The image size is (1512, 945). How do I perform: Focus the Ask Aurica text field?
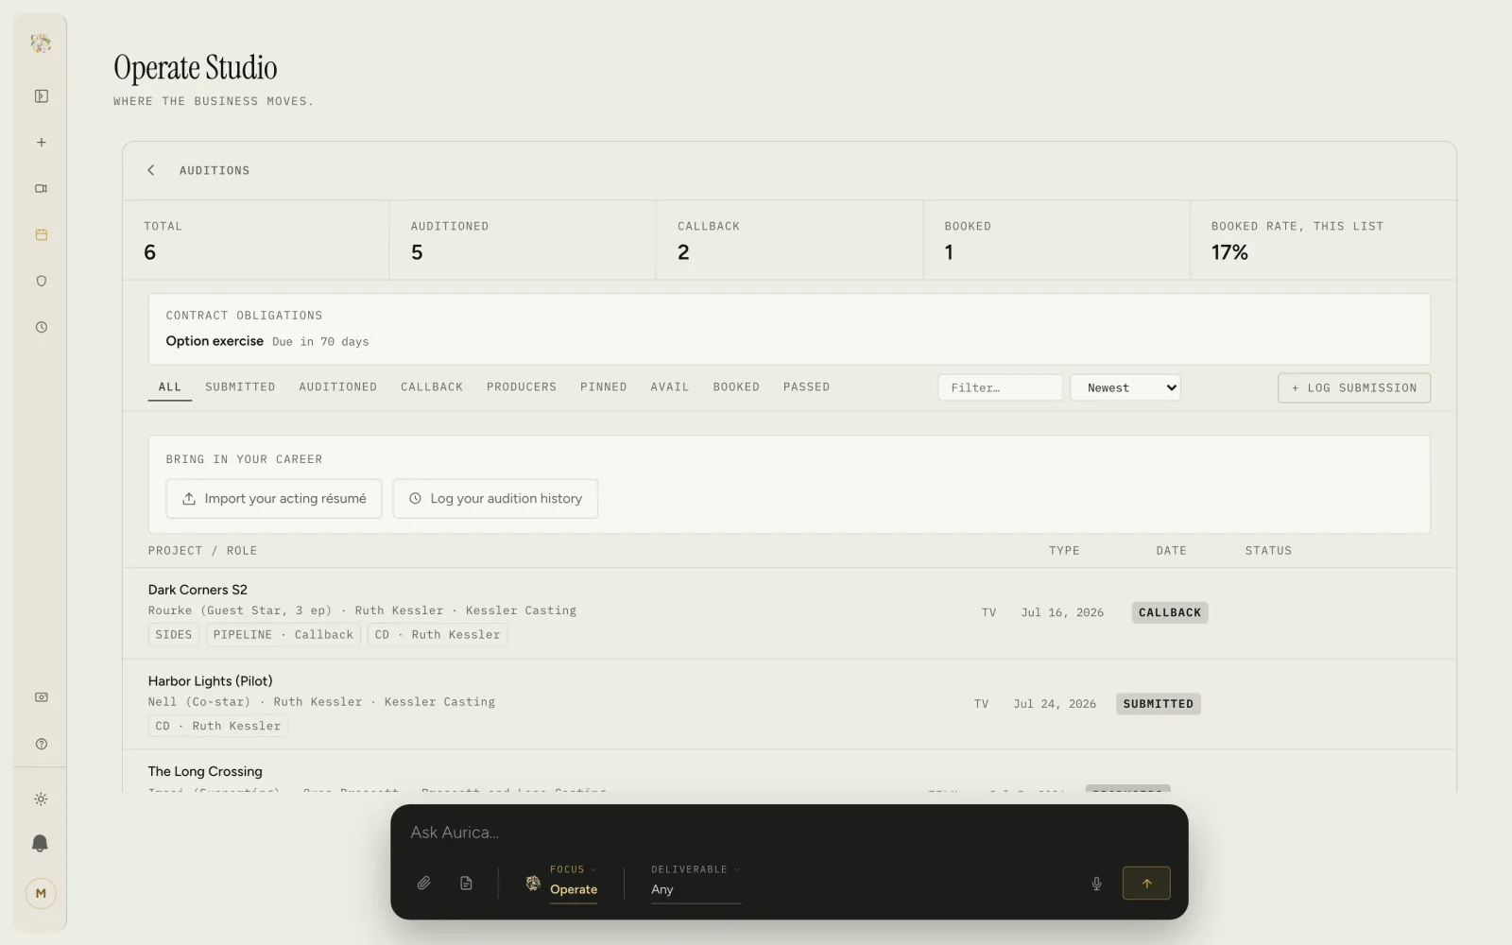click(x=789, y=833)
